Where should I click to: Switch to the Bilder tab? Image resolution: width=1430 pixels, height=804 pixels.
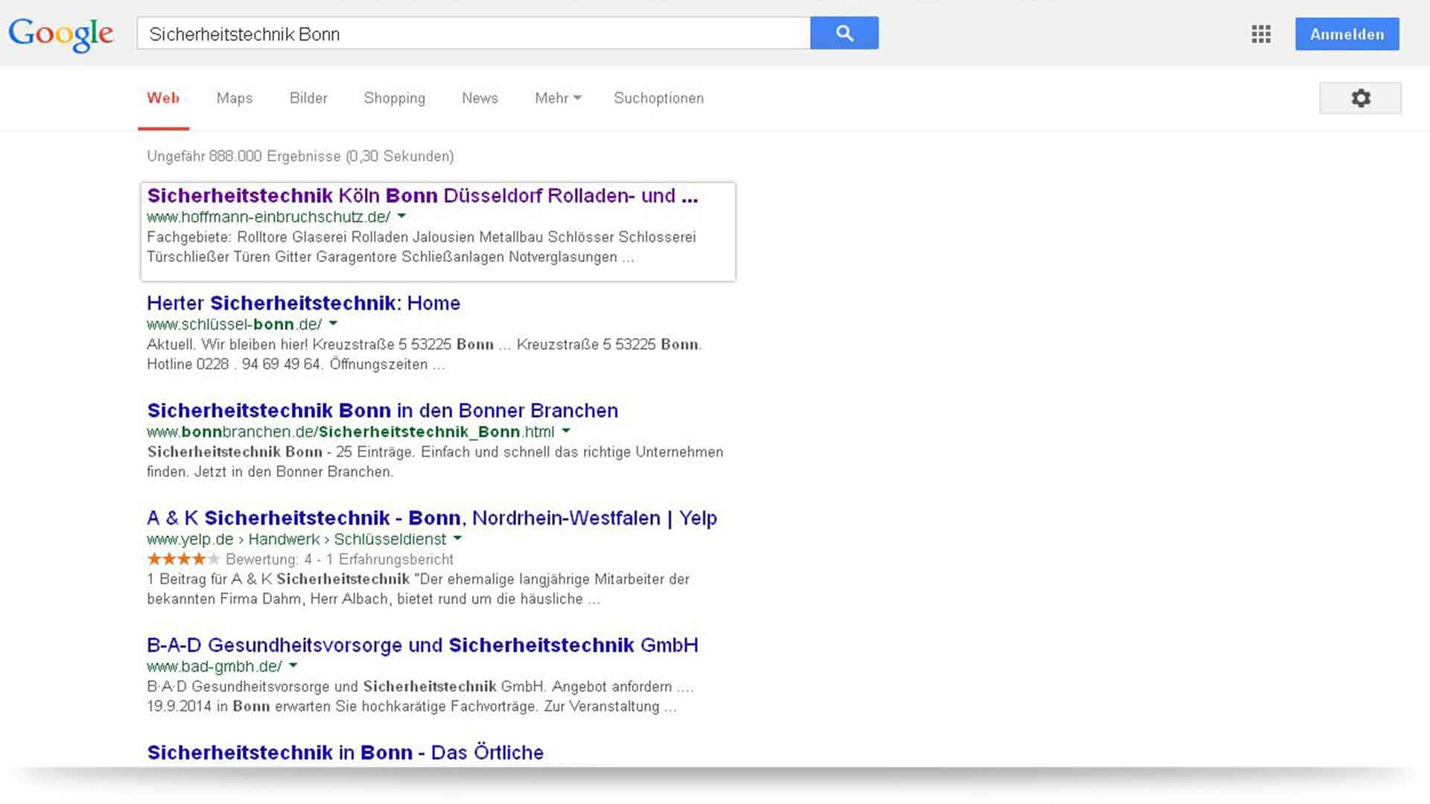308,98
